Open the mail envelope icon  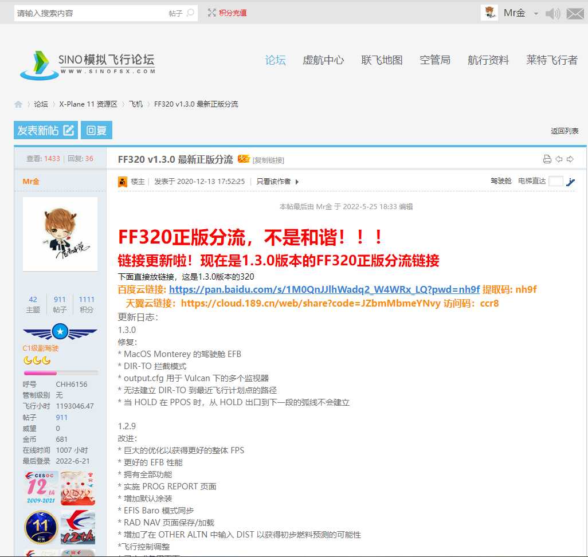tap(575, 14)
